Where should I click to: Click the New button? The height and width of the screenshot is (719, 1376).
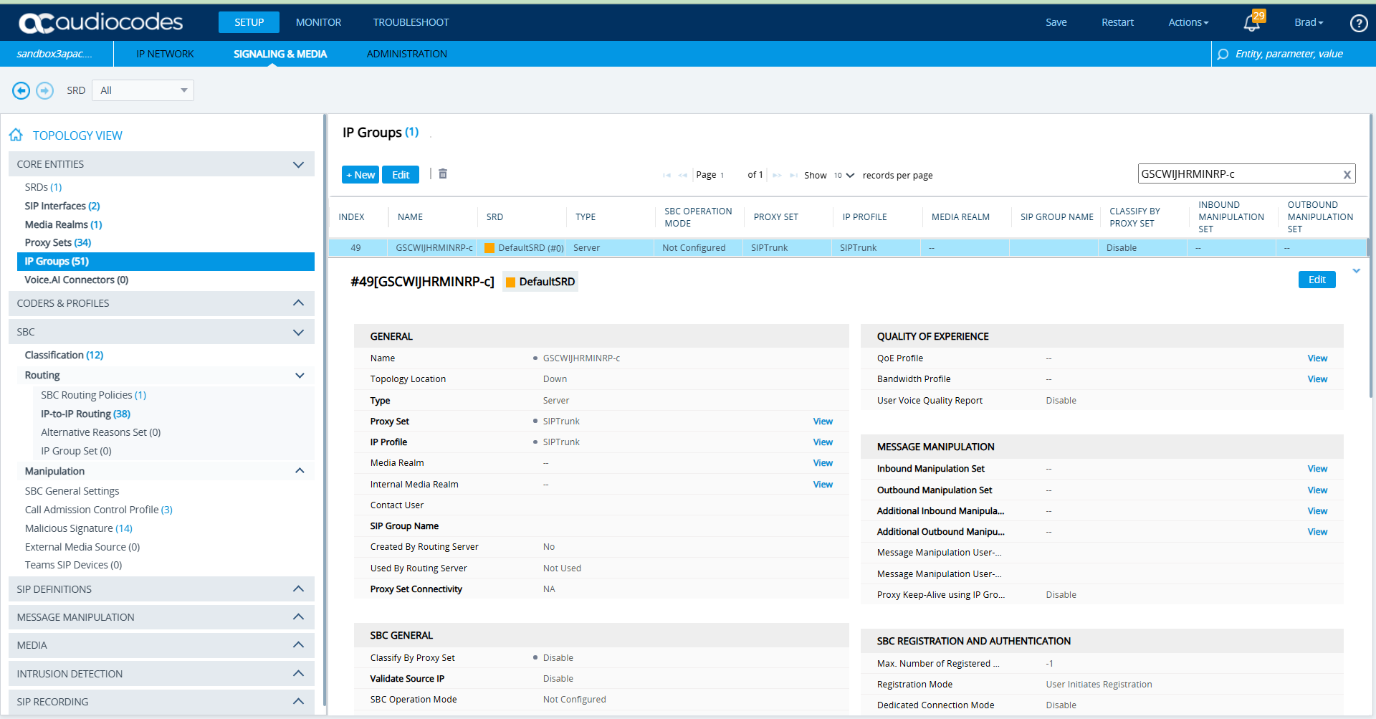coord(360,175)
